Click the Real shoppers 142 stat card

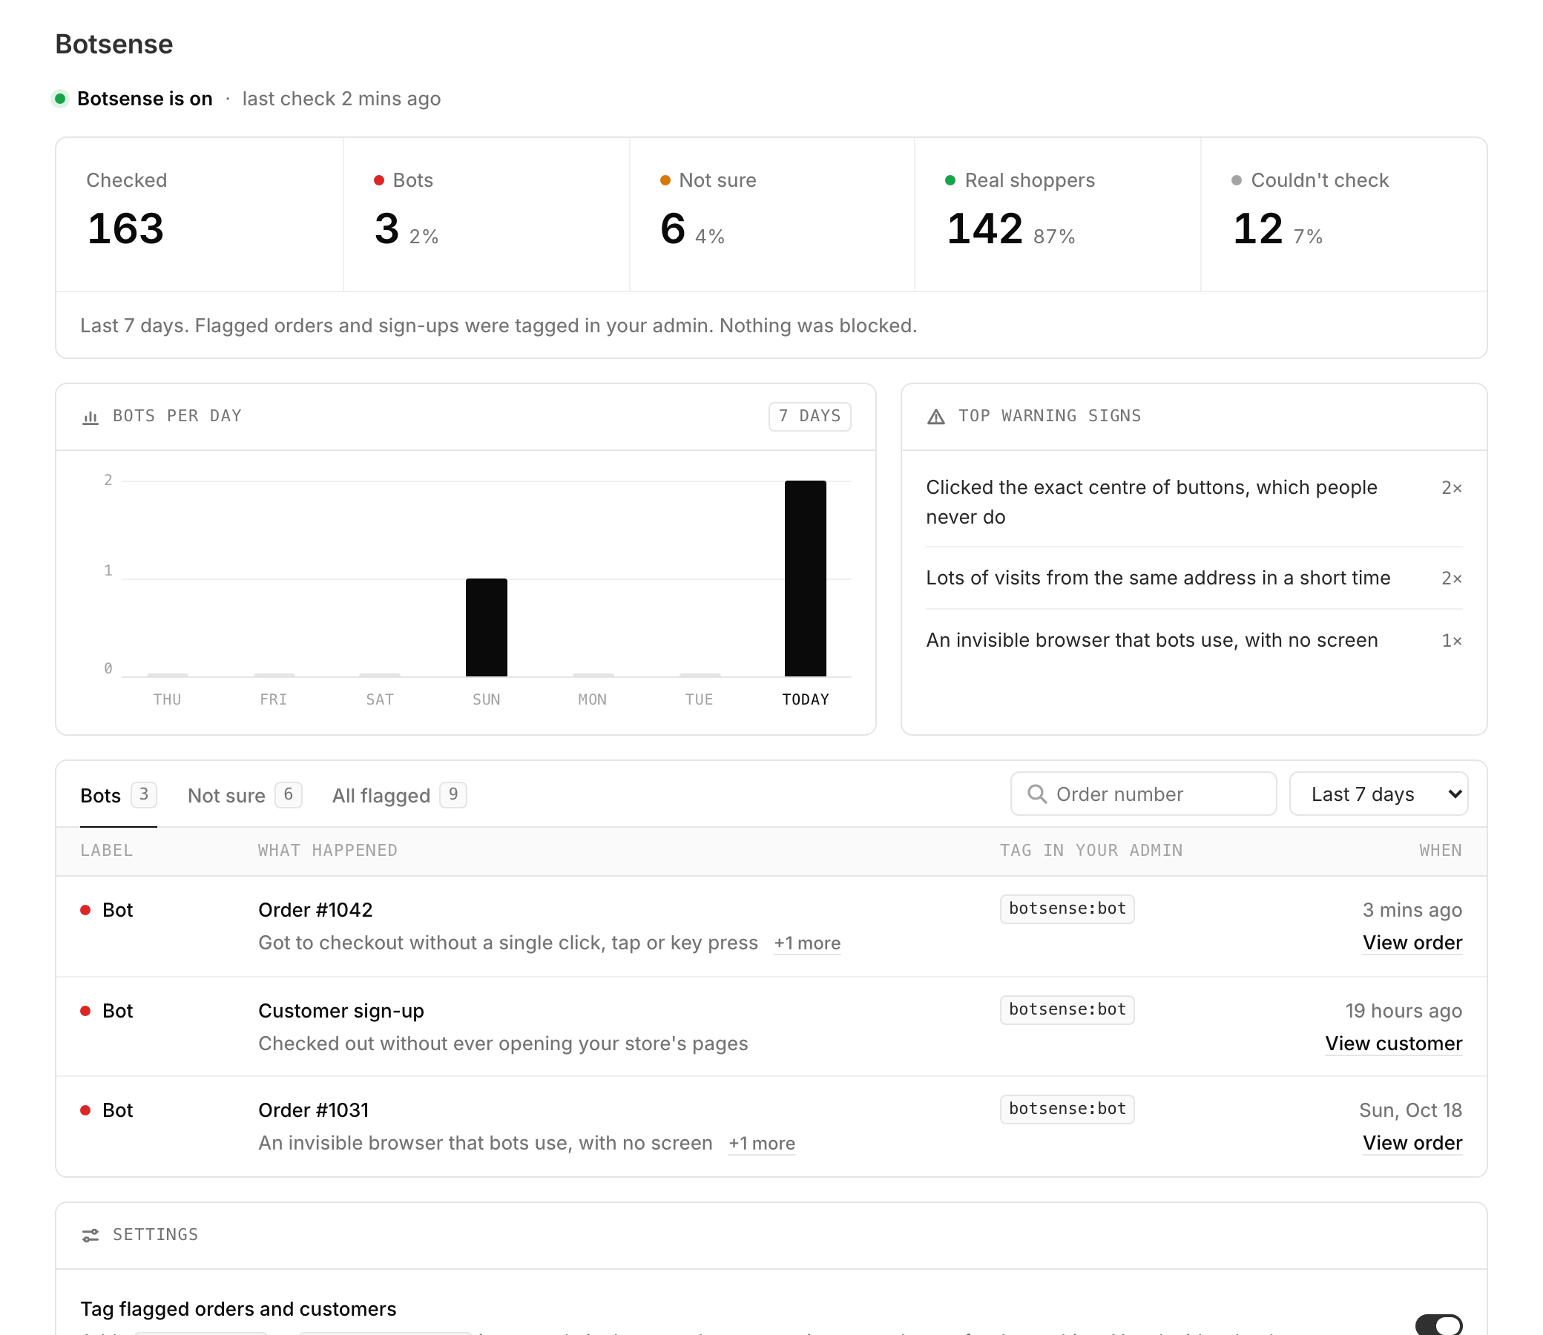[x=1058, y=214]
